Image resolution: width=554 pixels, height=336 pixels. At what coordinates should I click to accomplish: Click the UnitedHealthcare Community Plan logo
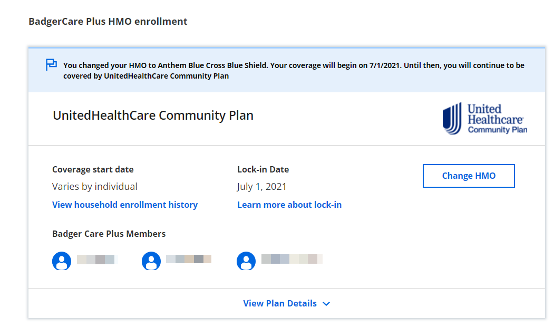(484, 119)
